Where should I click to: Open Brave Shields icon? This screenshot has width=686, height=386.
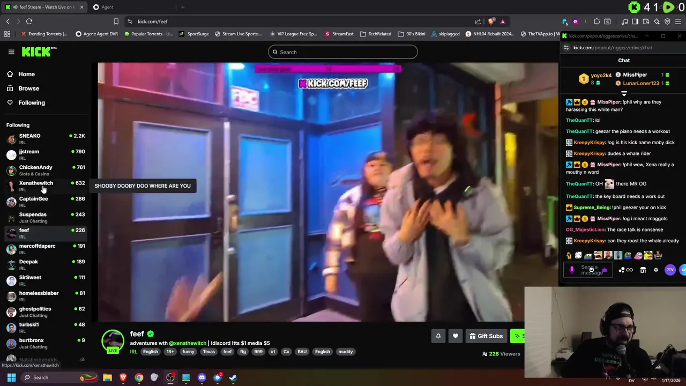point(491,21)
